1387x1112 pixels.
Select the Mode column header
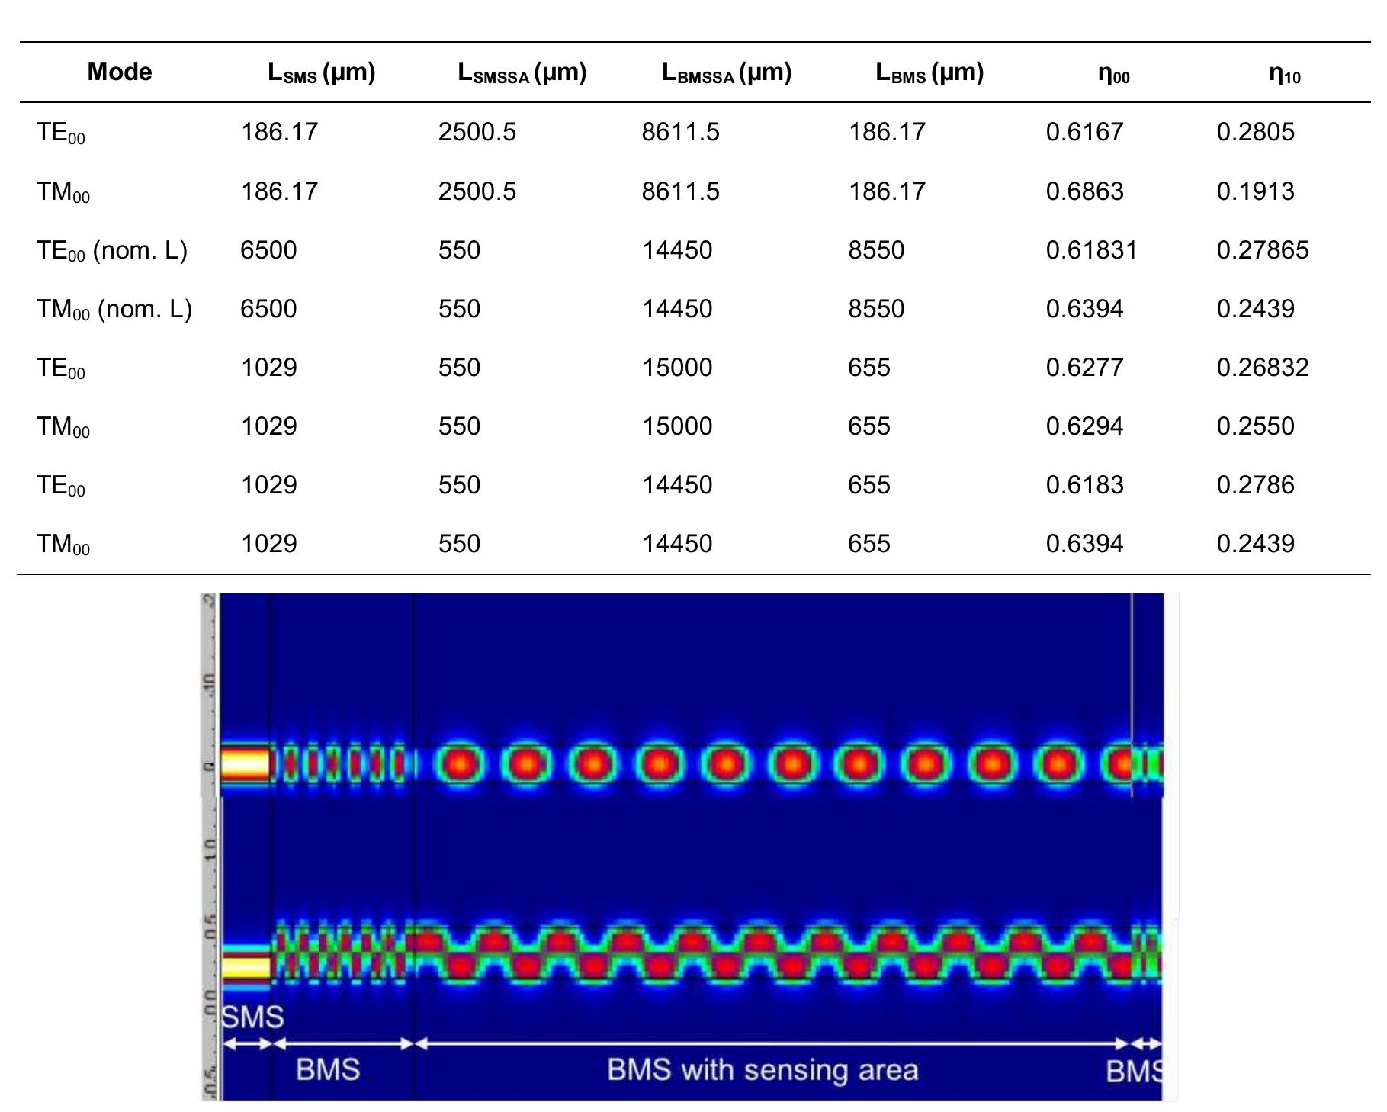coord(120,72)
